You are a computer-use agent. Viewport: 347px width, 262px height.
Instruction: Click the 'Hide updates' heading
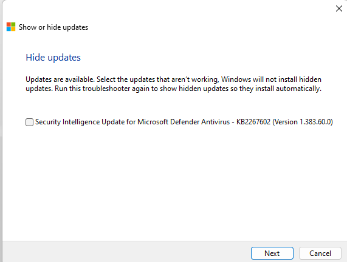tap(53, 58)
